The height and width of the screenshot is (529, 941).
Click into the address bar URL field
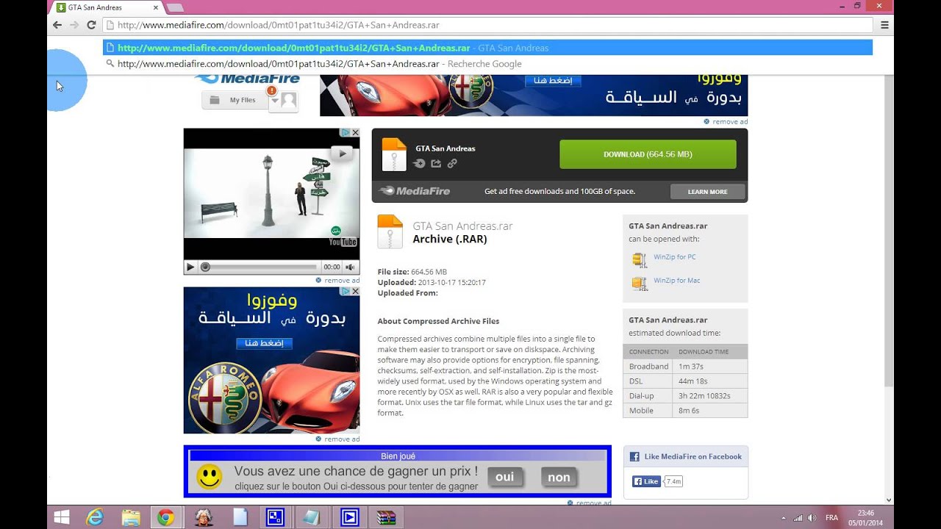coord(487,25)
